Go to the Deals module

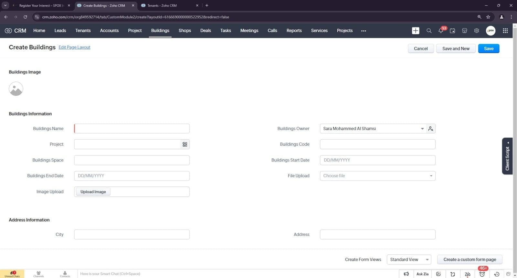206,30
